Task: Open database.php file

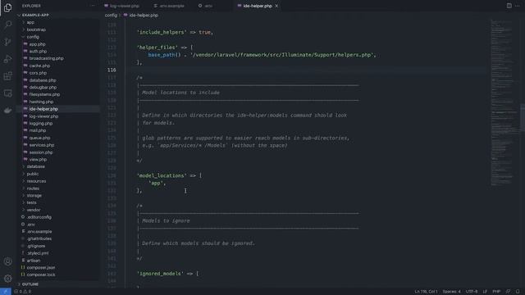Action: coord(43,80)
